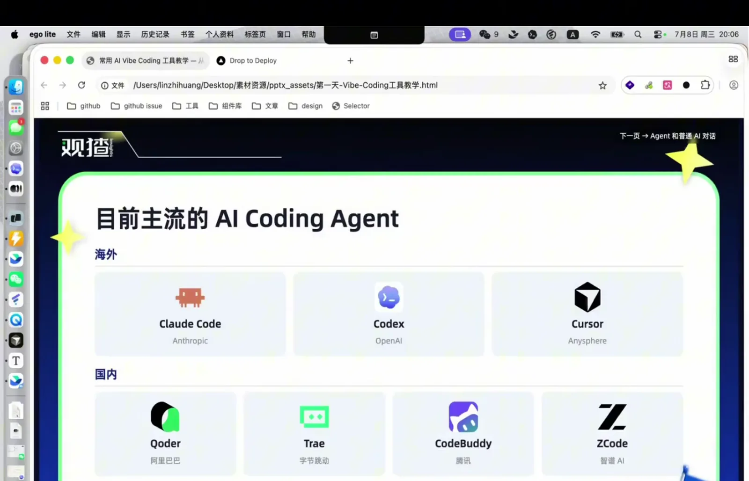749x481 pixels.
Task: Open the Selector bookmark
Action: pos(351,106)
